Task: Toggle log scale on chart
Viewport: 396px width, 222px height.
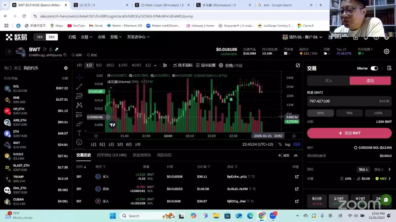Action: point(288,144)
